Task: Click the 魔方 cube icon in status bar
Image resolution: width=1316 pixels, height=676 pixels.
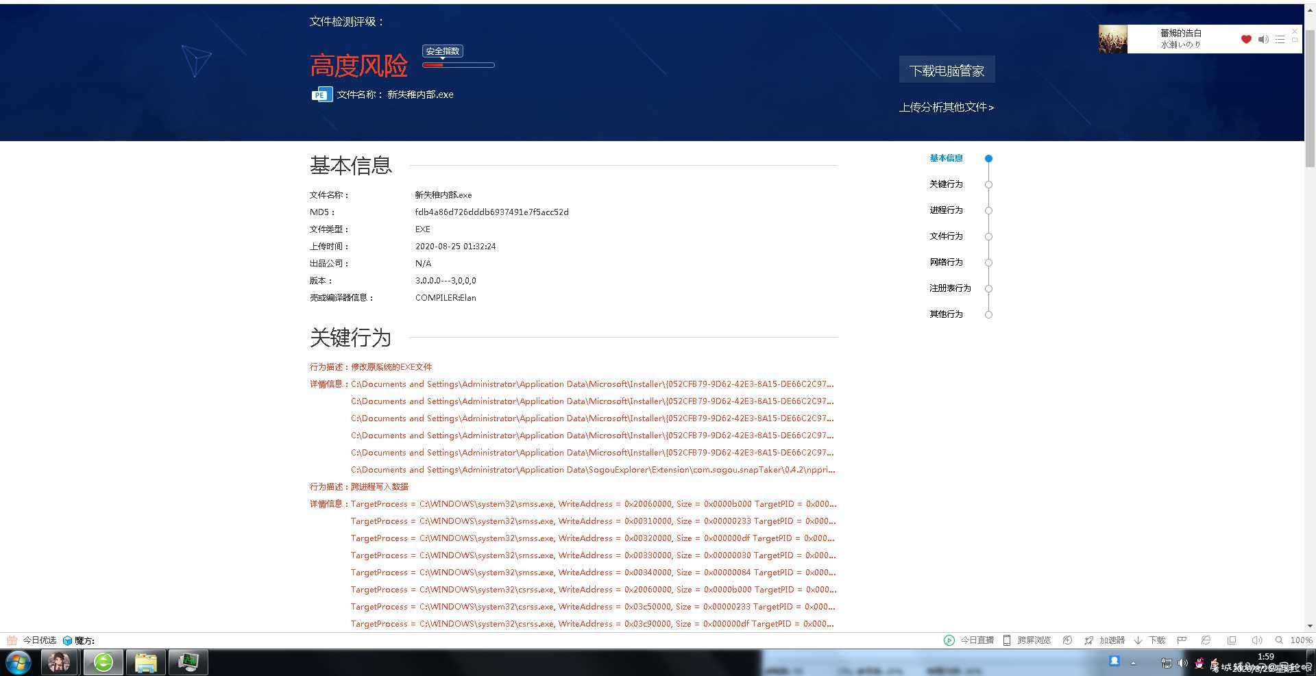Action: [67, 640]
